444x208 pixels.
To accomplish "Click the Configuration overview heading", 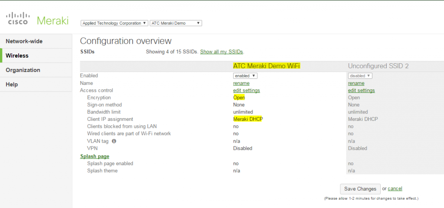I will (126, 41).
